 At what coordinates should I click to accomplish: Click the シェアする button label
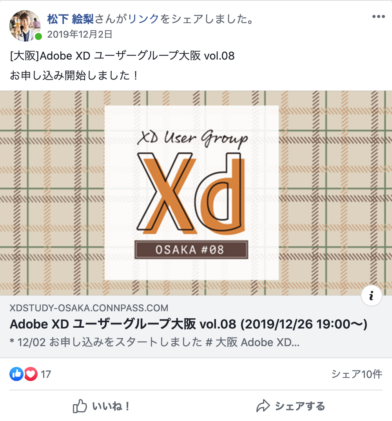coord(300,406)
